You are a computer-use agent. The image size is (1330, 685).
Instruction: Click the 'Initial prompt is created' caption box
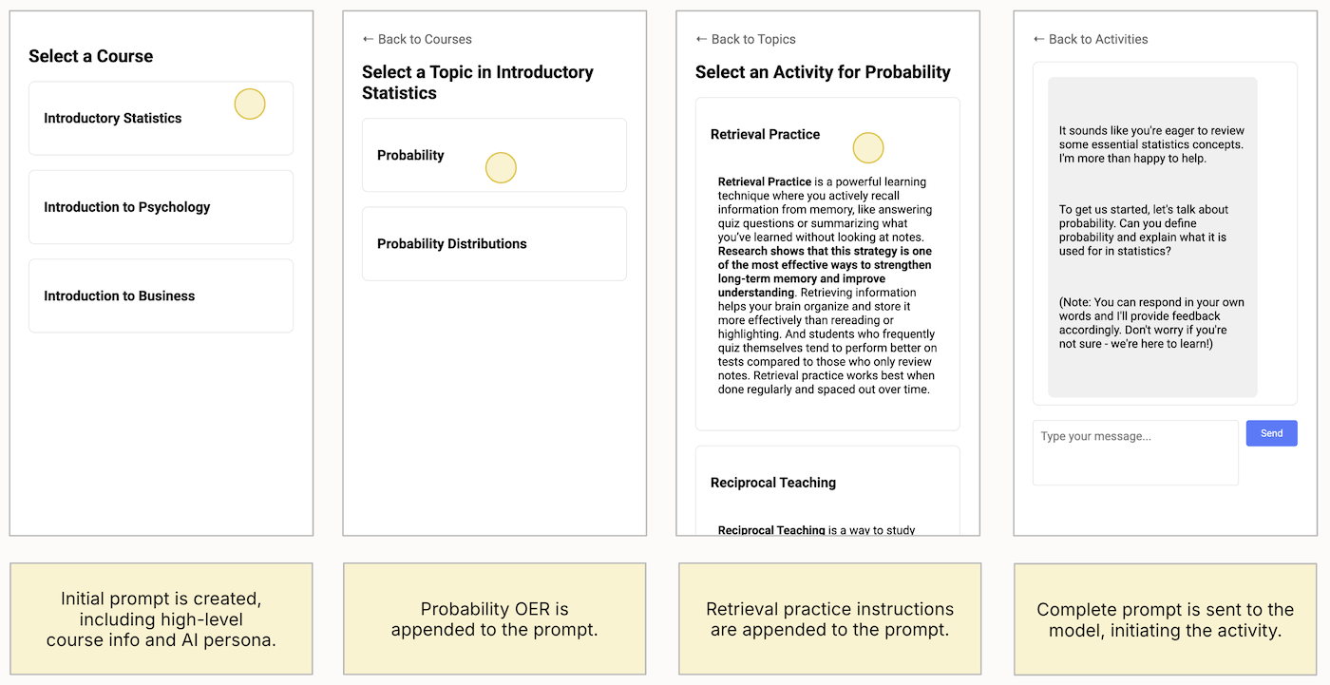coord(161,619)
